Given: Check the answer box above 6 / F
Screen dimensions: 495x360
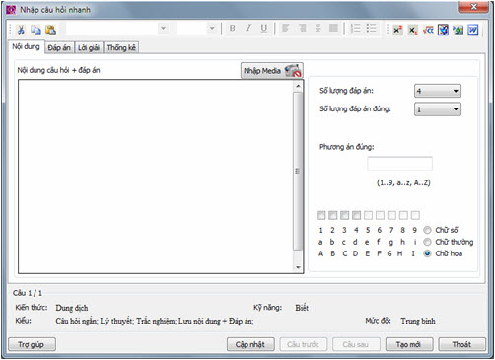Looking at the screenshot, I should coord(380,215).
